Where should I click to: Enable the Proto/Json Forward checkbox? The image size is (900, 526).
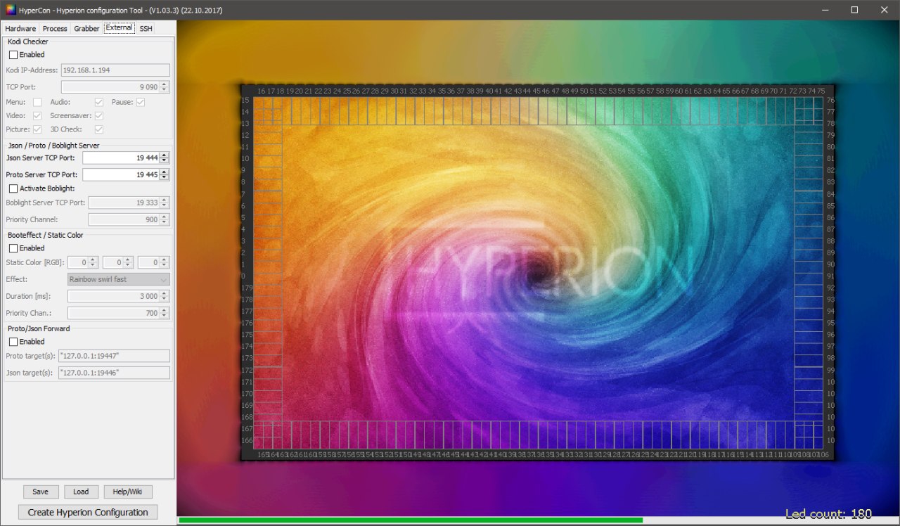tap(13, 342)
